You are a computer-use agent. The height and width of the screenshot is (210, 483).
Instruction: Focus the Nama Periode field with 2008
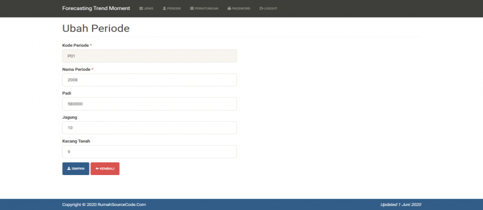pyautogui.click(x=149, y=80)
